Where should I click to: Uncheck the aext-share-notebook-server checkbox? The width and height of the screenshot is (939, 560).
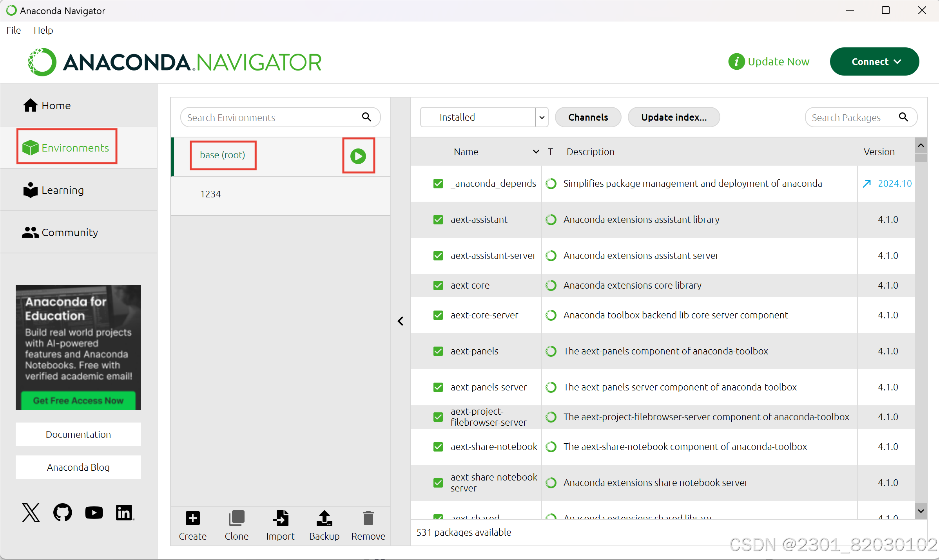pyautogui.click(x=438, y=482)
